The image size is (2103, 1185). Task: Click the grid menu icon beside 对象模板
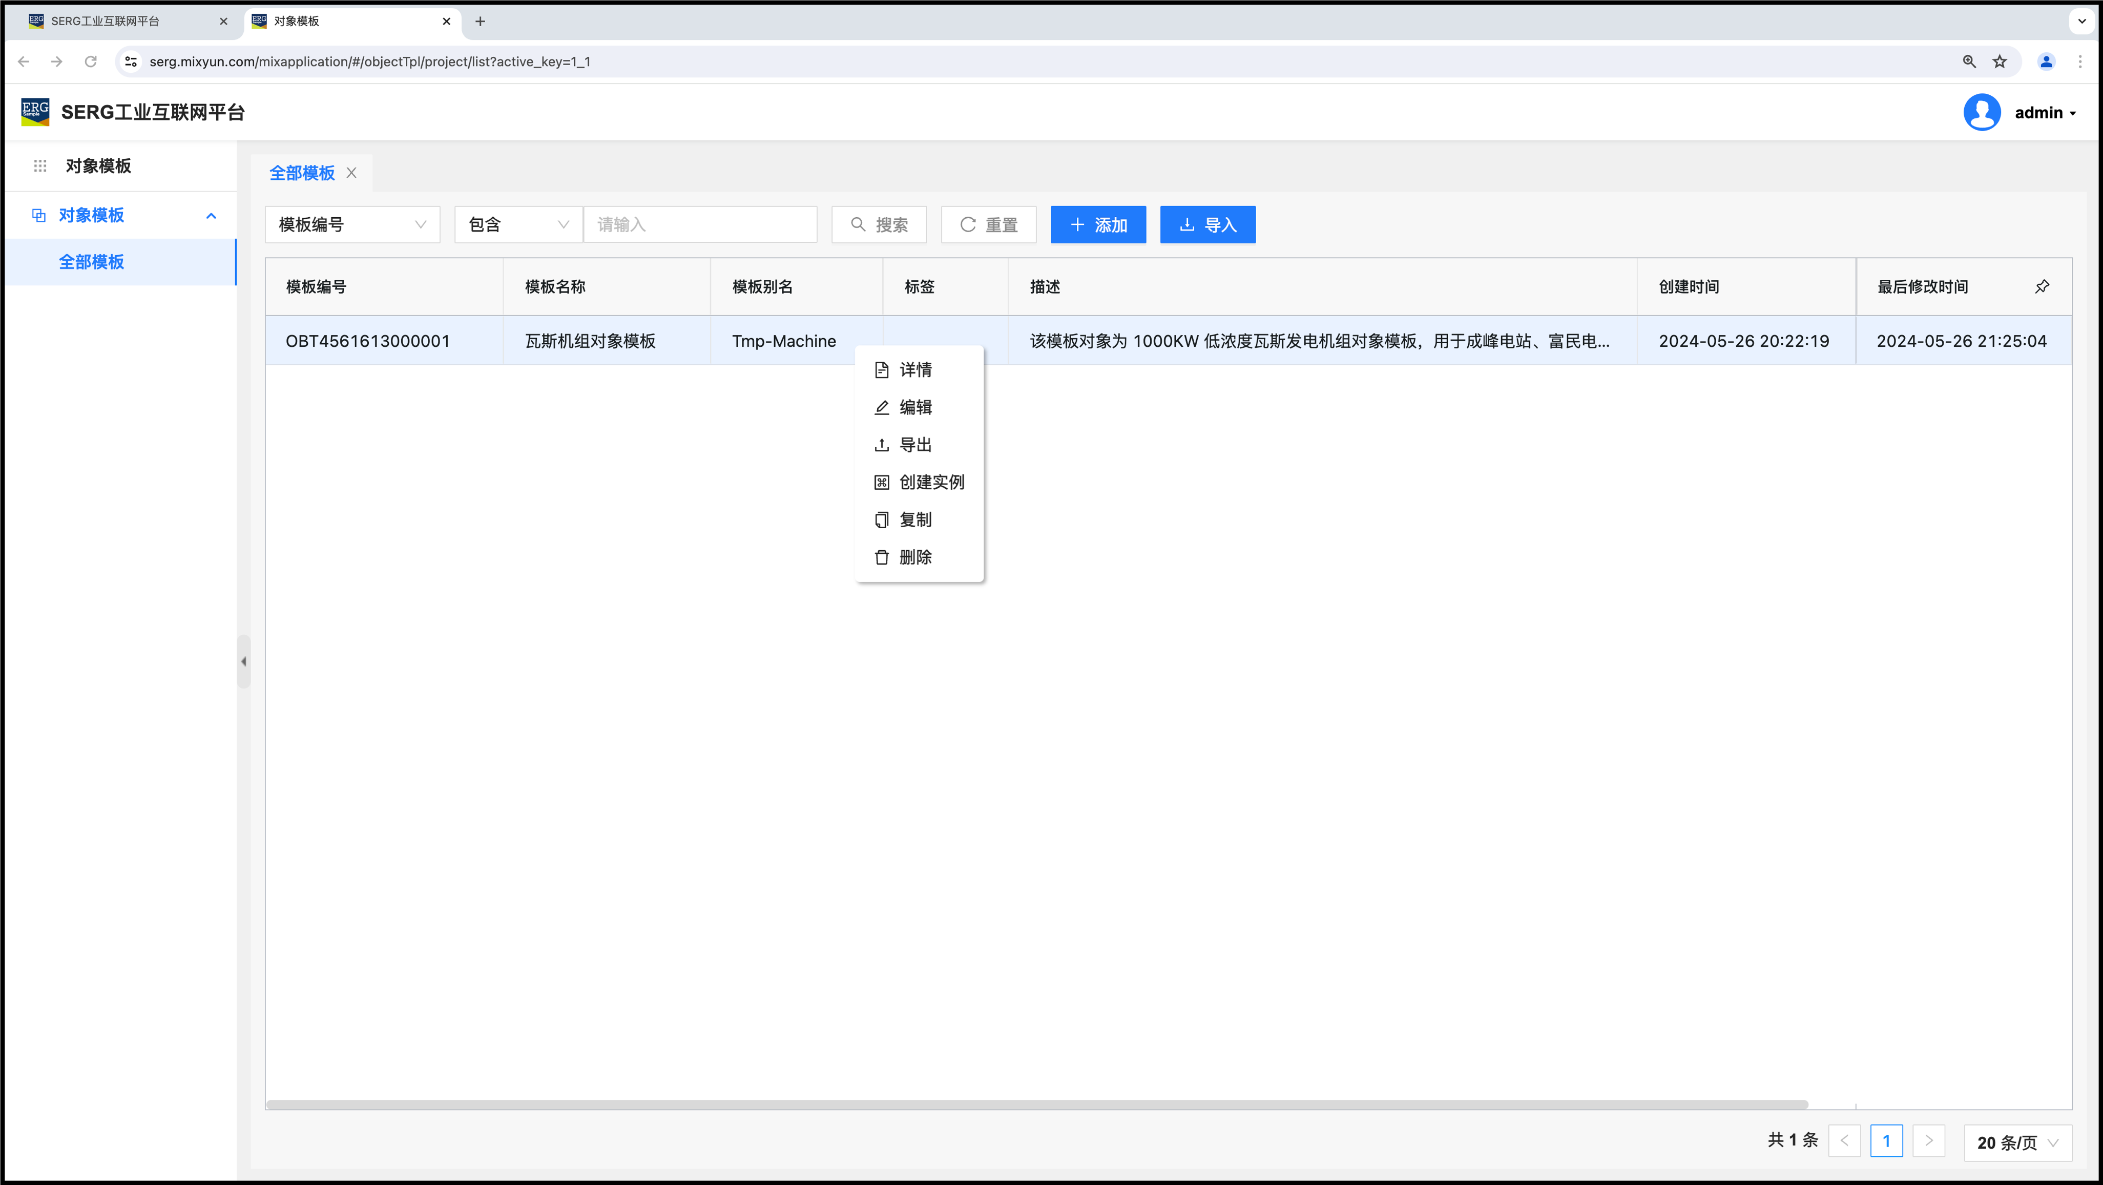pyautogui.click(x=40, y=166)
